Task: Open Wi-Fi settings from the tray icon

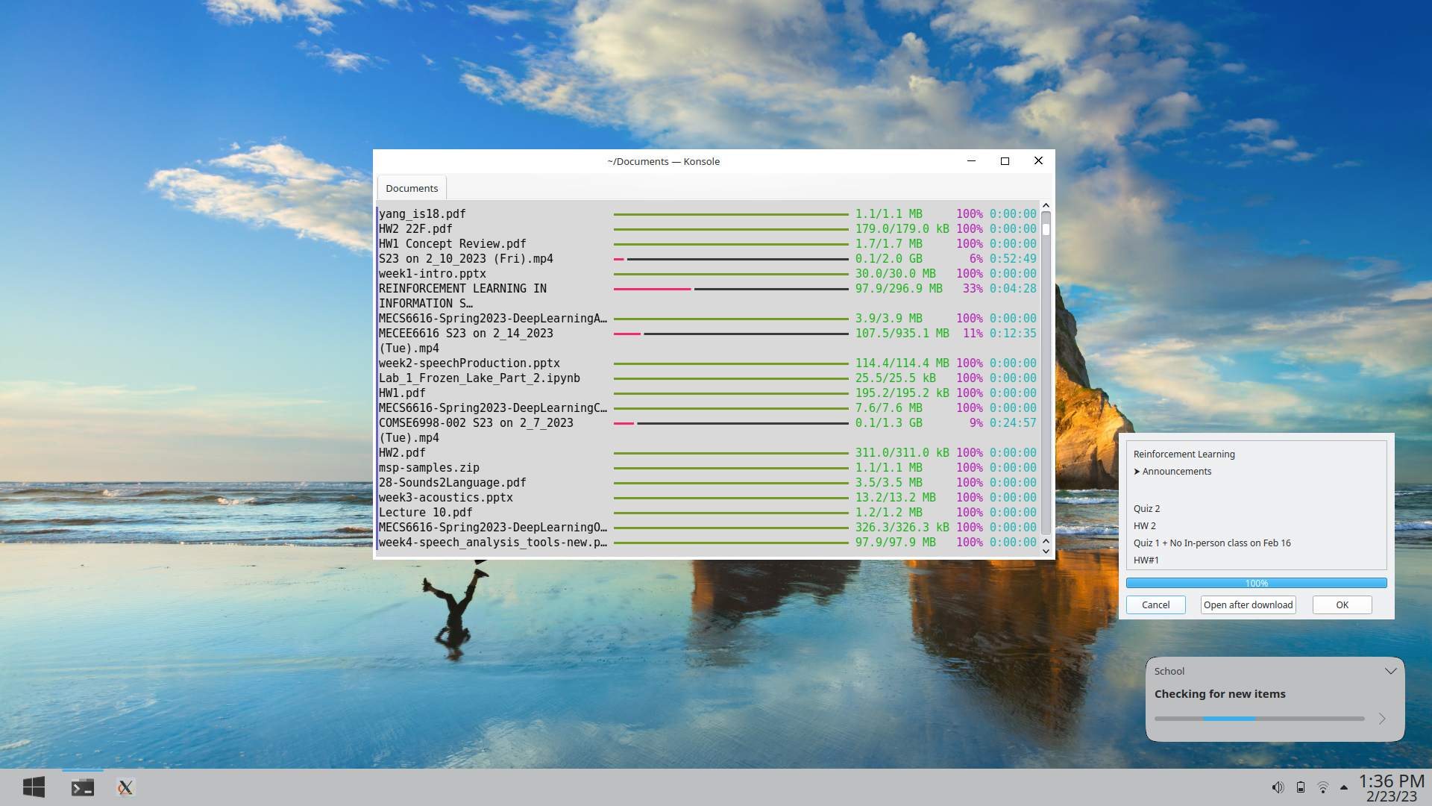Action: 1323,787
